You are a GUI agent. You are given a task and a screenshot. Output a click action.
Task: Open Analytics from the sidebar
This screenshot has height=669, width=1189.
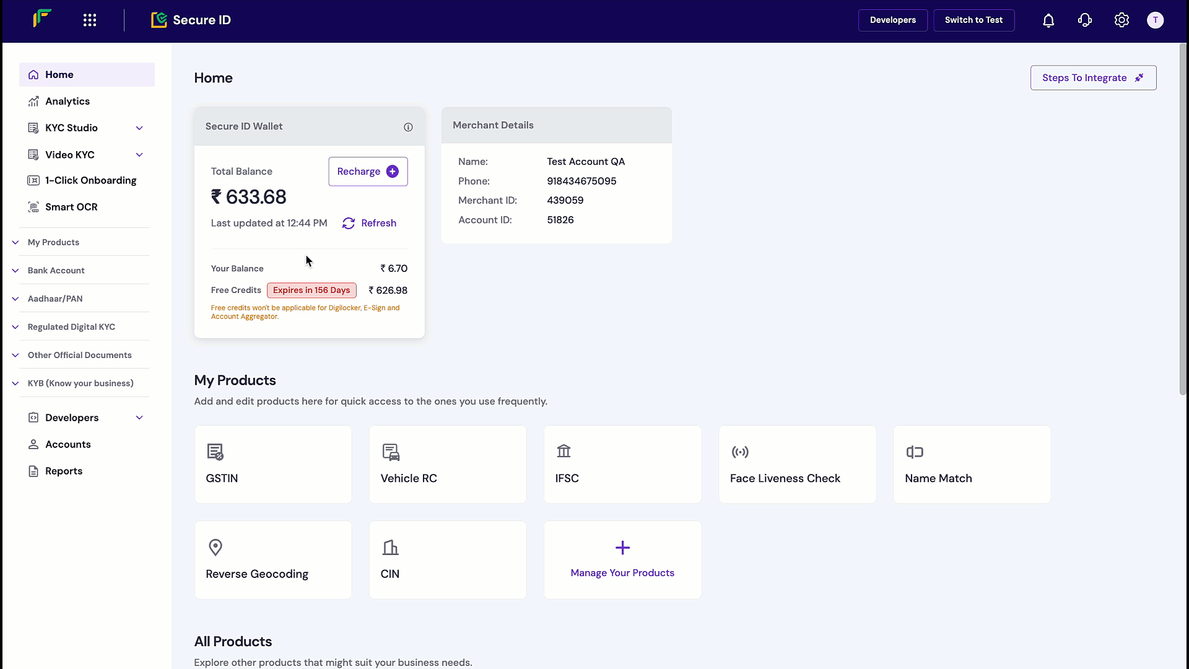(x=67, y=101)
